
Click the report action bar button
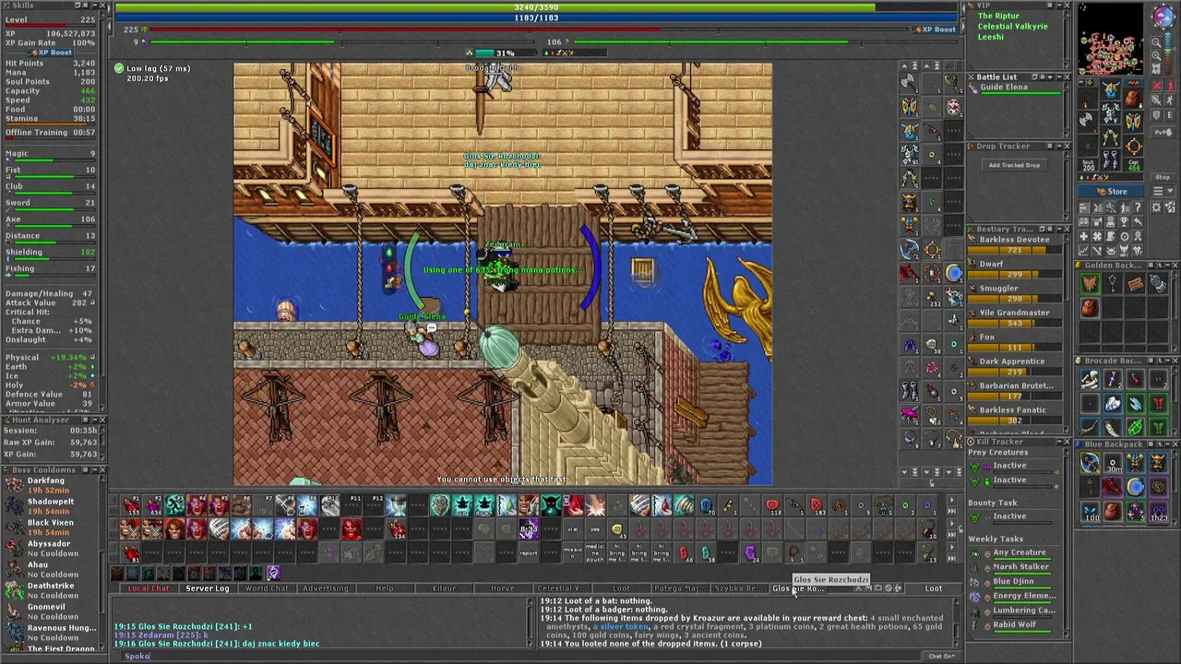pos(529,553)
